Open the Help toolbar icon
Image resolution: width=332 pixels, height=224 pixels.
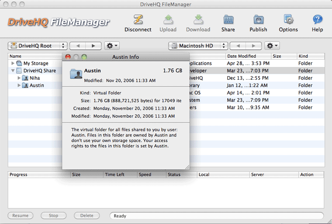[x=318, y=20]
